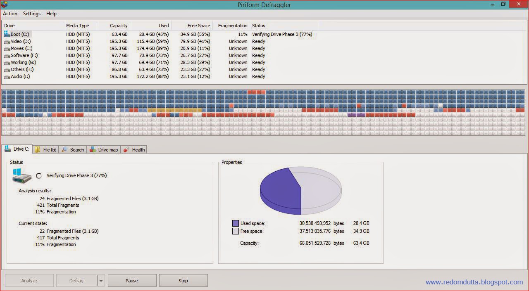Click the greyed Analyze button

(x=29, y=281)
